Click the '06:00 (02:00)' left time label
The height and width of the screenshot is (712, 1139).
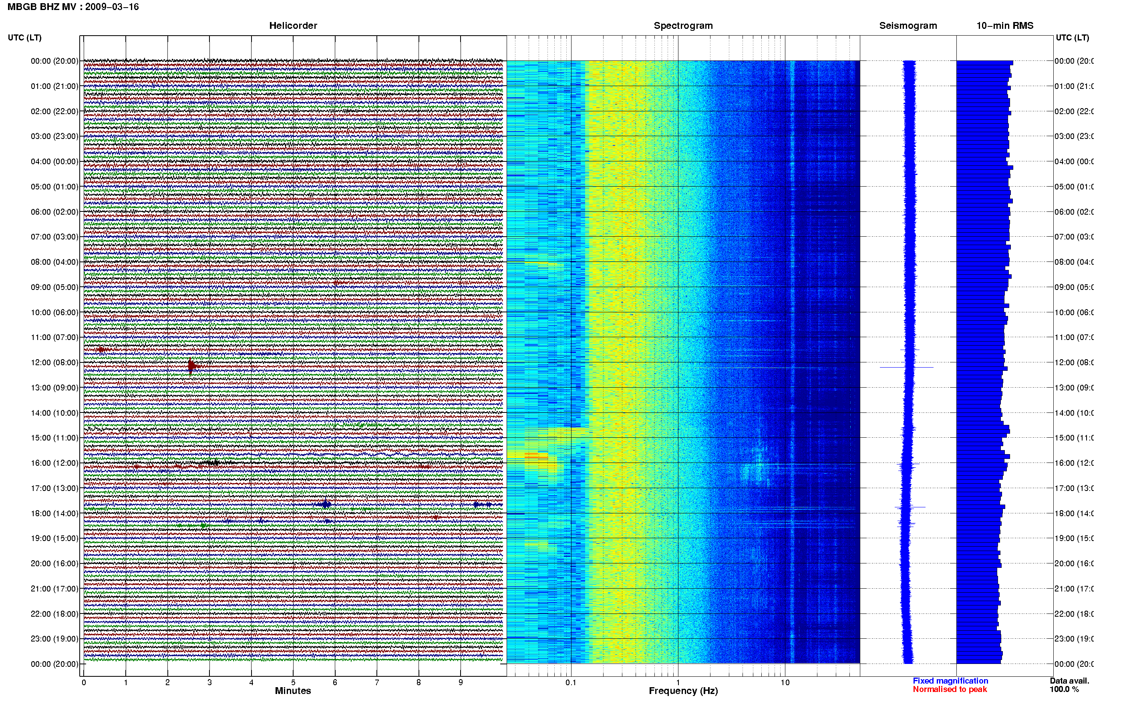[54, 212]
